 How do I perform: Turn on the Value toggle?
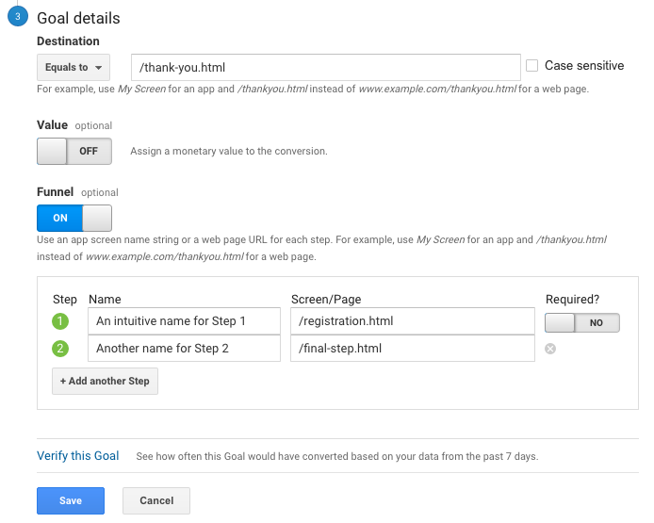click(74, 151)
